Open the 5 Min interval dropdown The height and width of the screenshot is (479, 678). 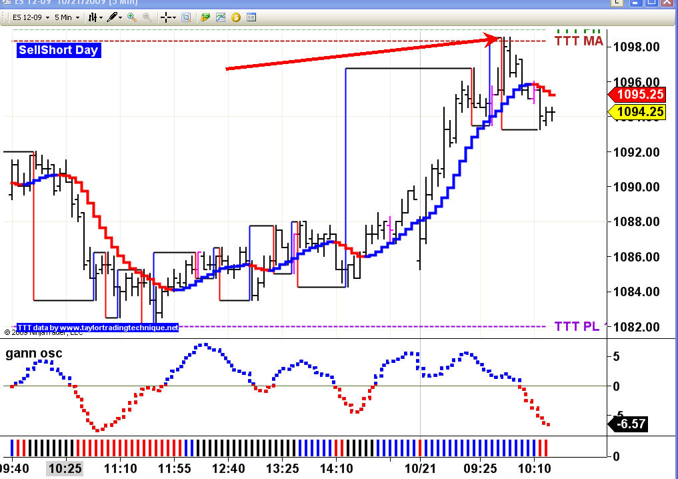(67, 18)
